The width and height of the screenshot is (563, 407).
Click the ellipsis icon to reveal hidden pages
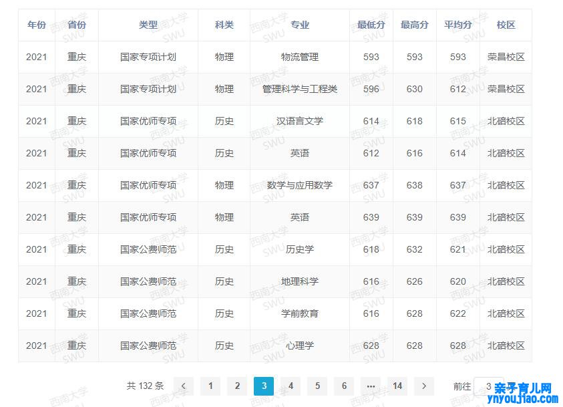(x=371, y=386)
